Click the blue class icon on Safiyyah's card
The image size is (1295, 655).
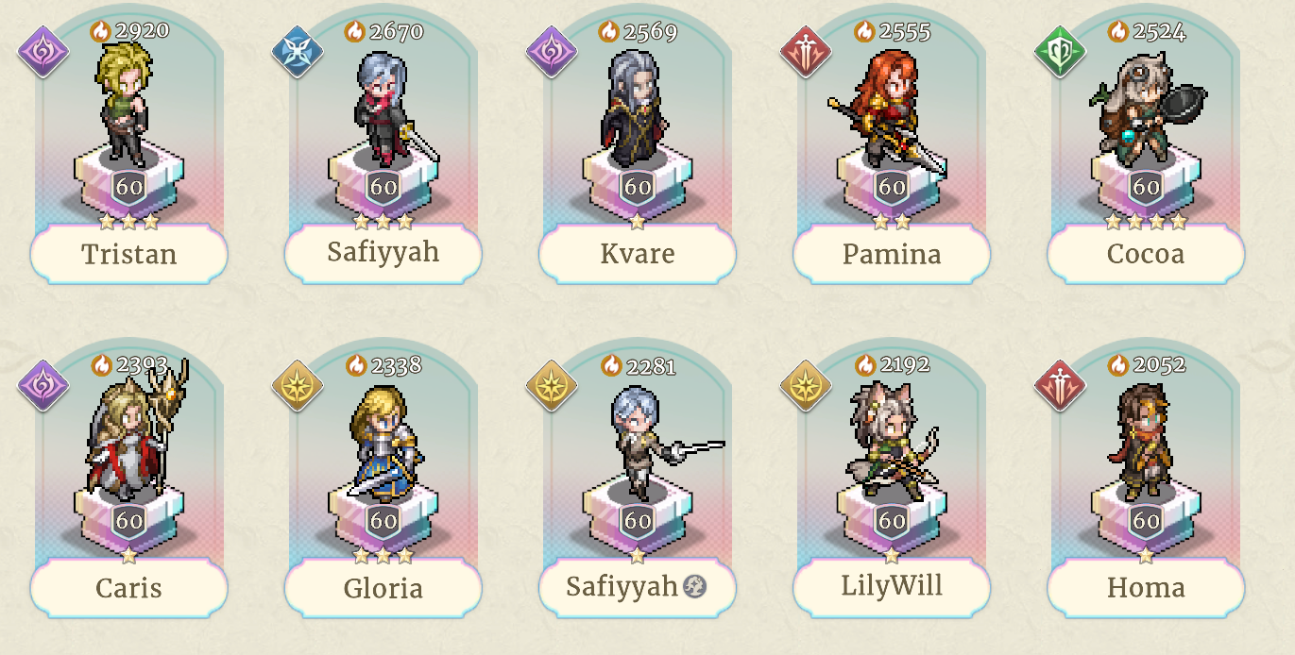298,51
